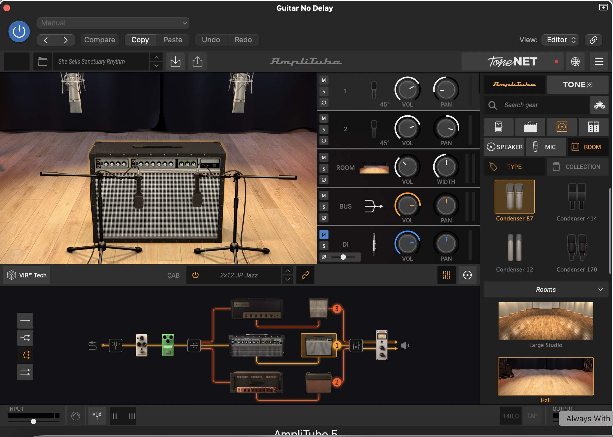
Task: Choose the Condenser 170 room mic
Action: pyautogui.click(x=577, y=252)
